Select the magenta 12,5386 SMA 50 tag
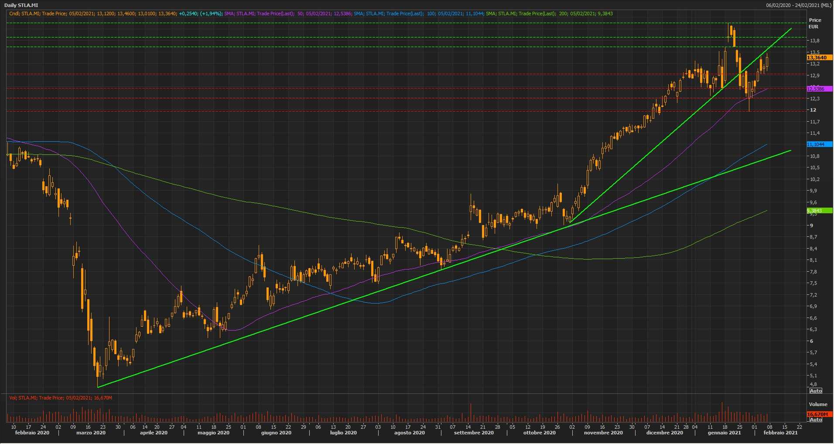 coord(817,89)
